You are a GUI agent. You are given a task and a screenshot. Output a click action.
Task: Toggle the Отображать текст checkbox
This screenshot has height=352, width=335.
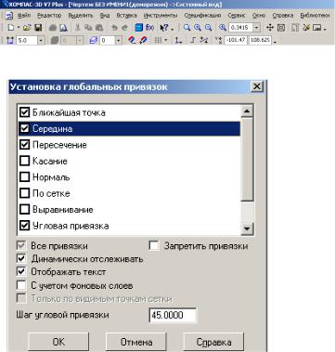[21, 272]
